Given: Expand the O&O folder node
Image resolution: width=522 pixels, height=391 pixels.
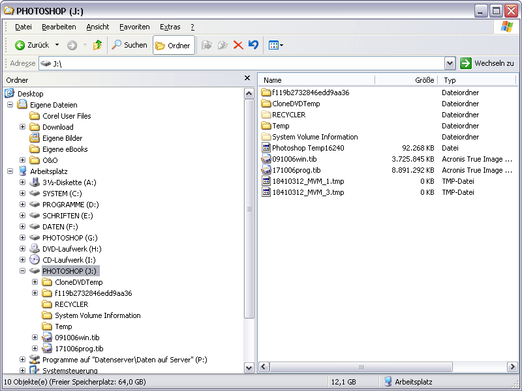Looking at the screenshot, I should (22, 160).
